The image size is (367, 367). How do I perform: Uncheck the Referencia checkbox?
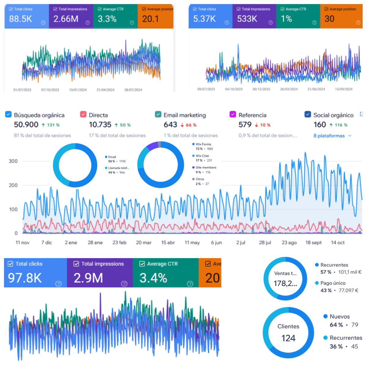point(233,114)
